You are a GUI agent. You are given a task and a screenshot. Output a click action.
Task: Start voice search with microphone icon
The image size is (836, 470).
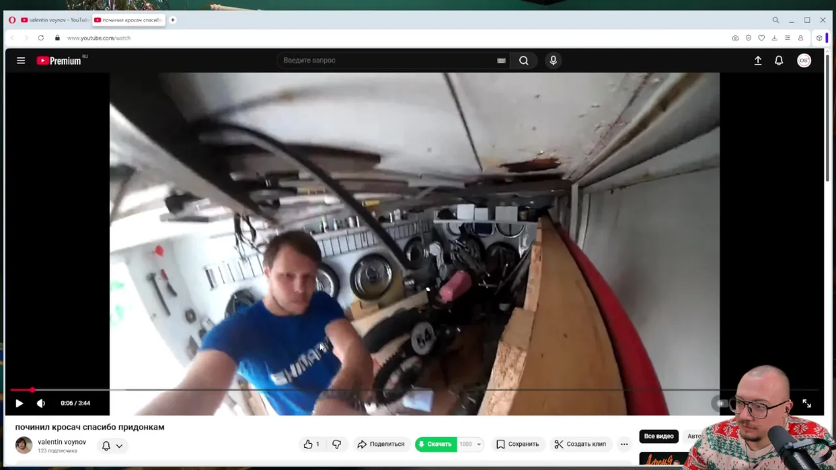(x=553, y=61)
